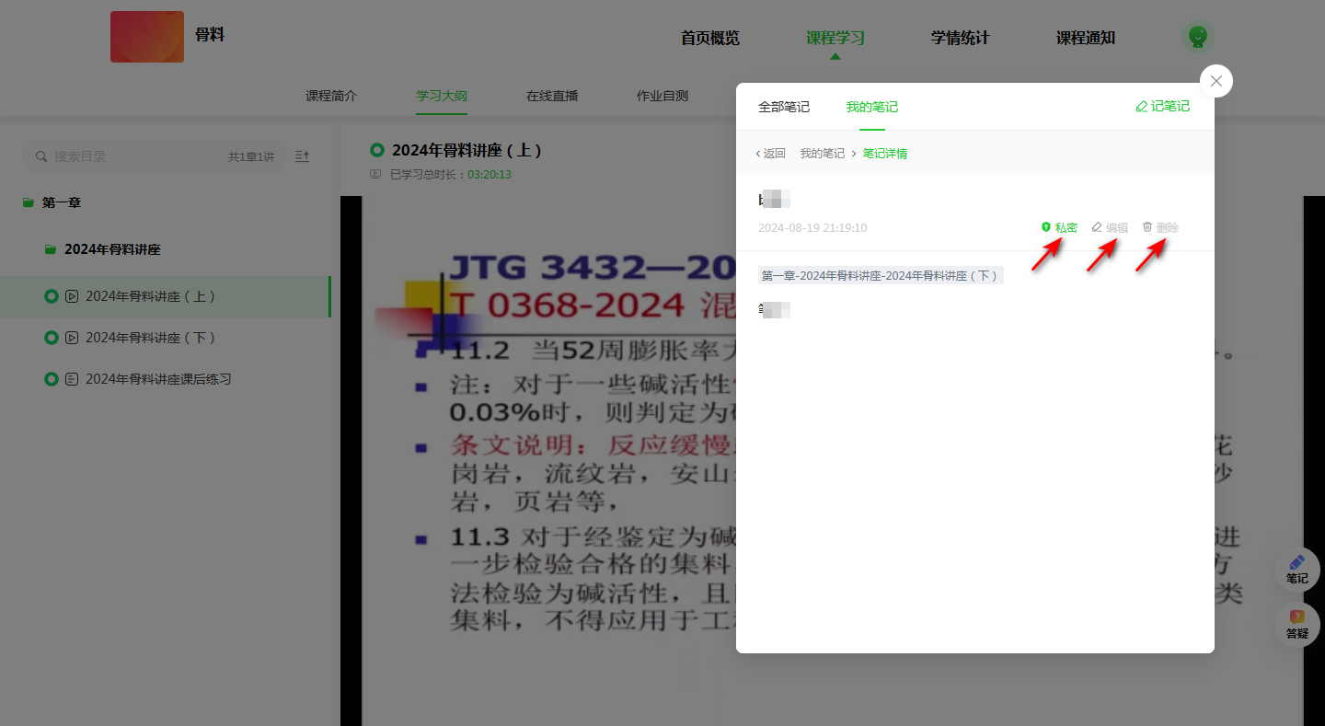This screenshot has height=726, width=1325.
Task: Click the 骨料 course logo thumbnail
Action: click(147, 37)
